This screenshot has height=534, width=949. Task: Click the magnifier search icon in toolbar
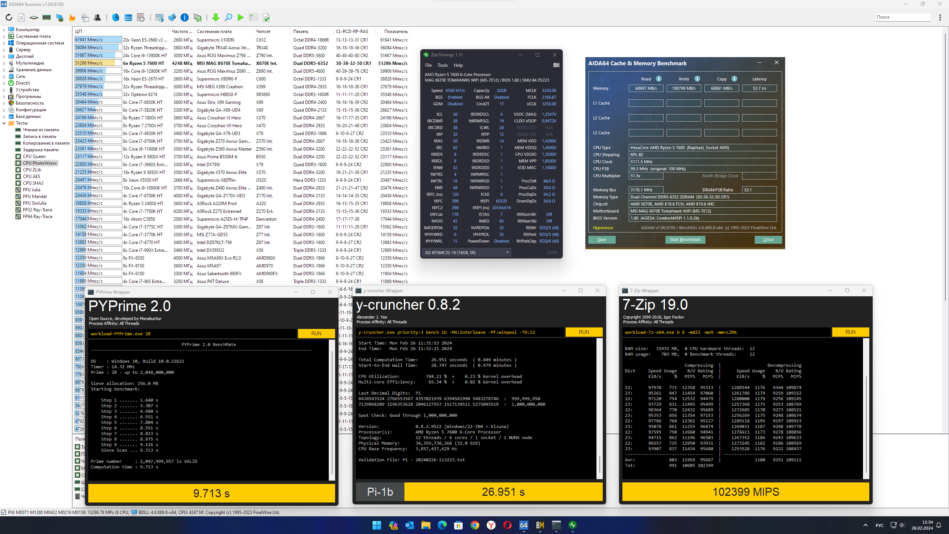point(228,17)
